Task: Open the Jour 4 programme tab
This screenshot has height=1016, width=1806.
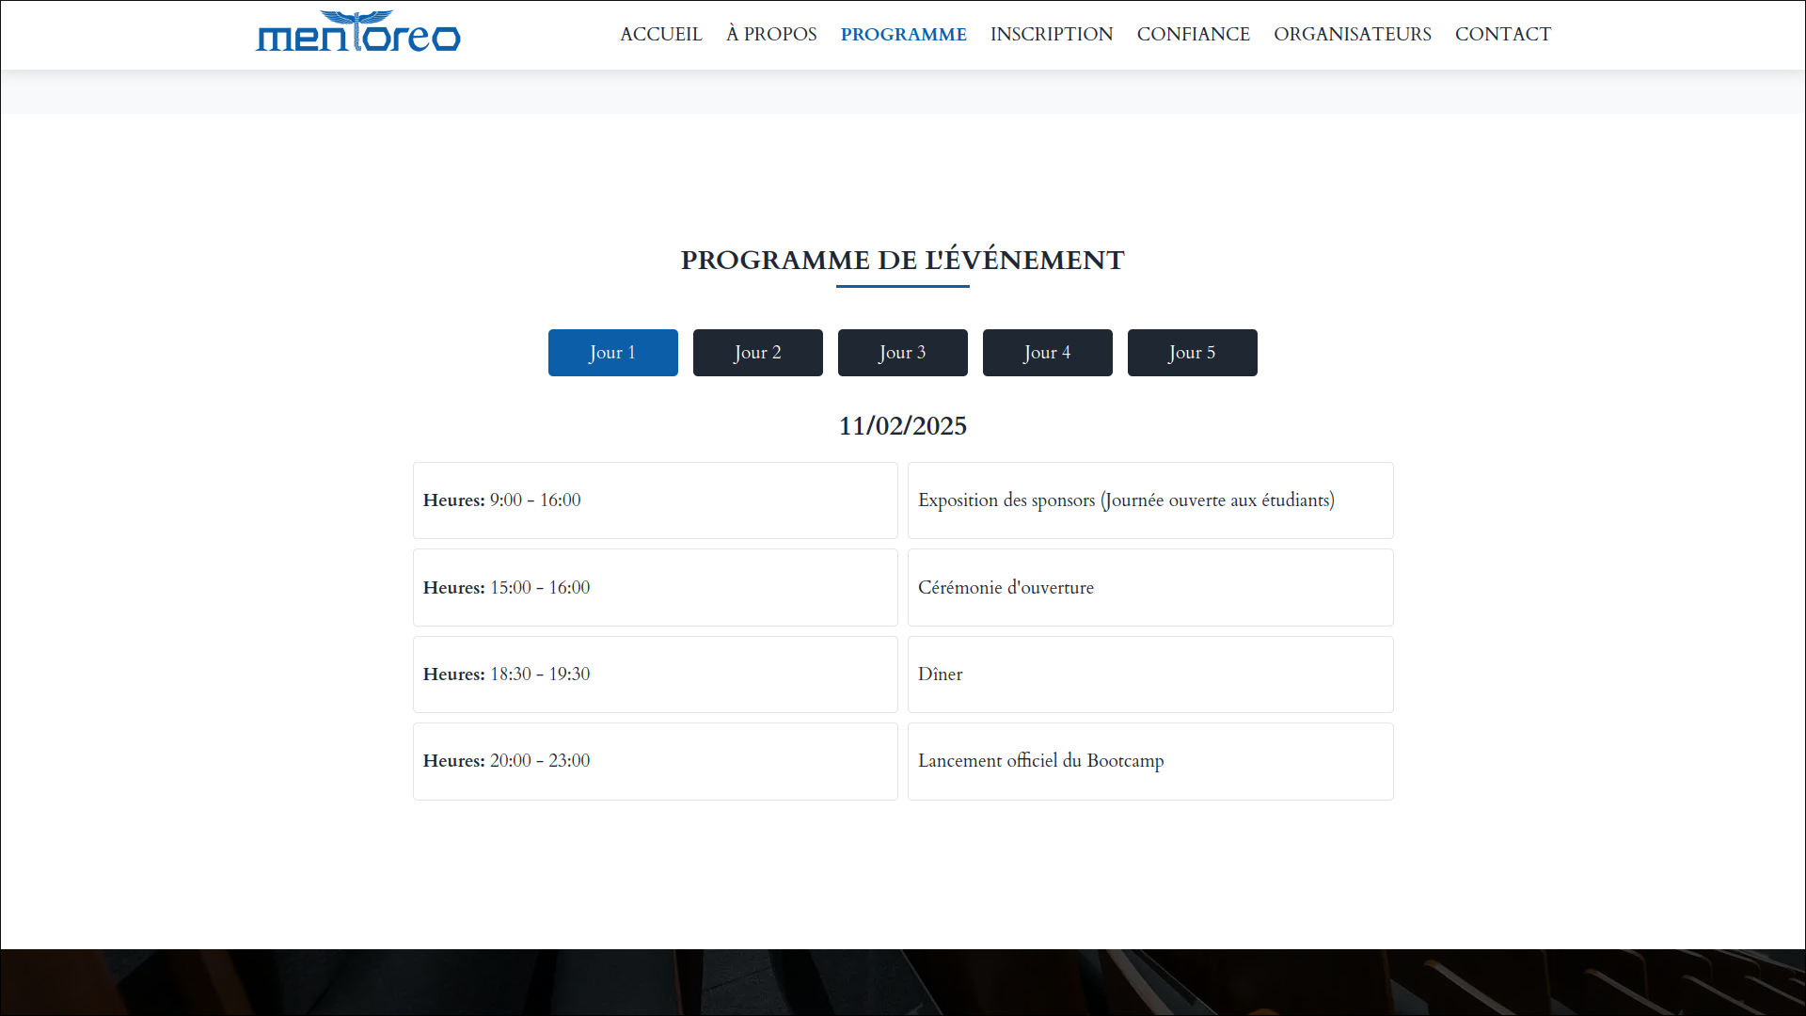Action: coord(1047,353)
